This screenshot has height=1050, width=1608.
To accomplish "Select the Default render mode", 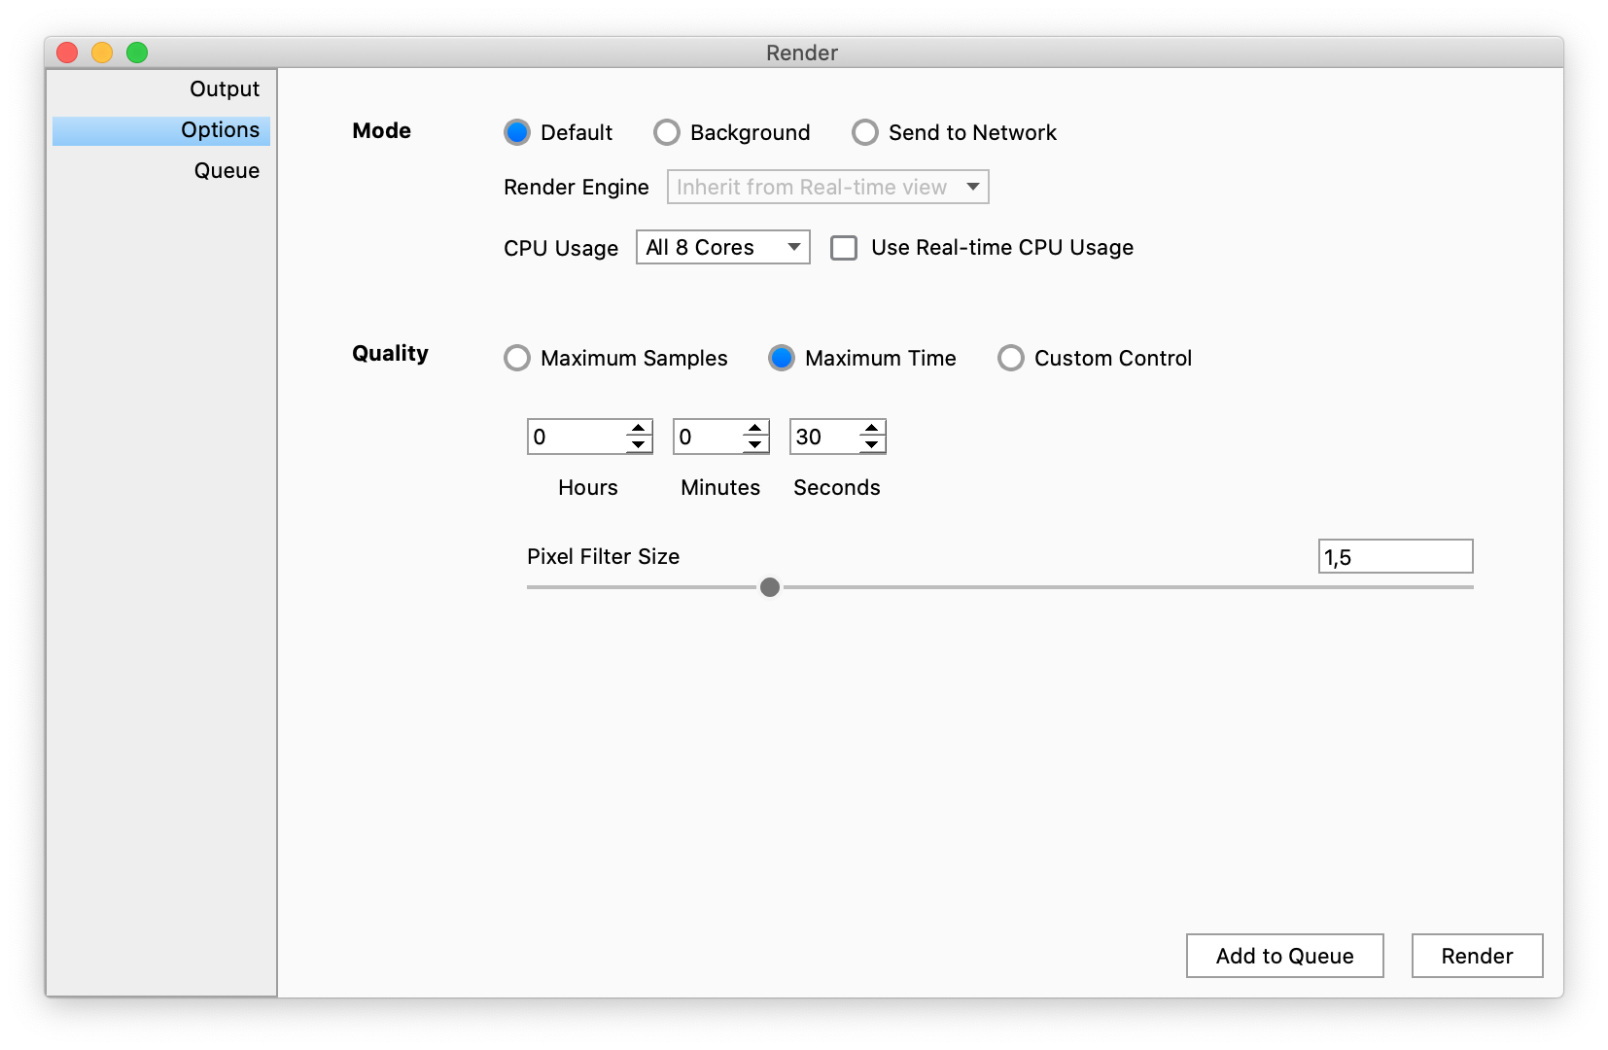I will (517, 132).
